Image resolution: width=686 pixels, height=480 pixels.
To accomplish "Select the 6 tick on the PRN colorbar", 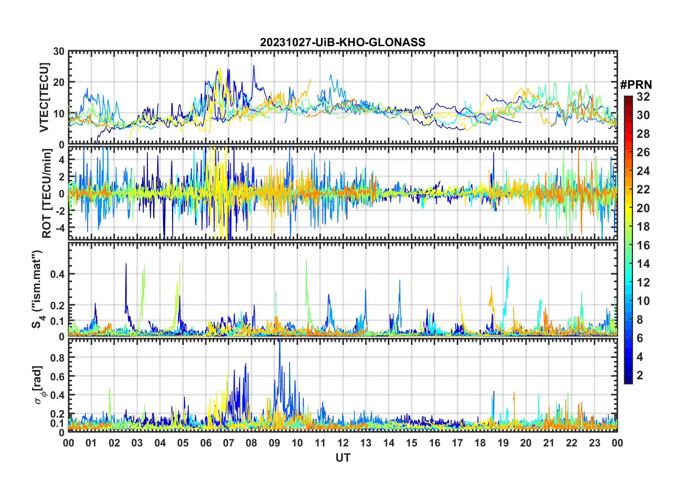I will (640, 338).
